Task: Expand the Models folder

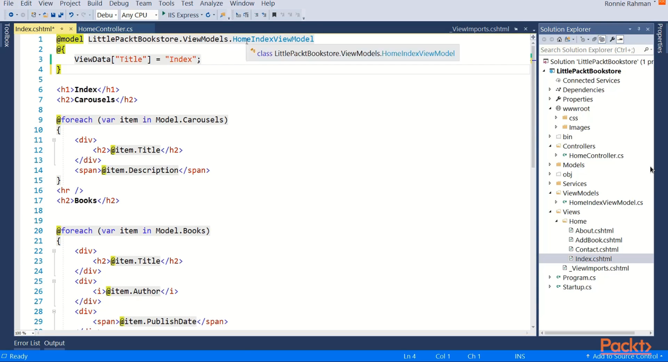Action: click(550, 165)
